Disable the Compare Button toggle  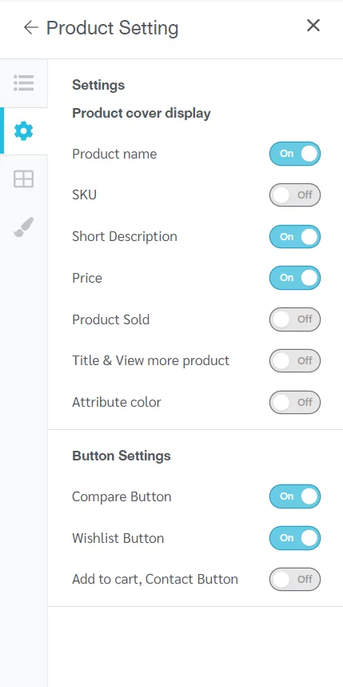coord(295,496)
